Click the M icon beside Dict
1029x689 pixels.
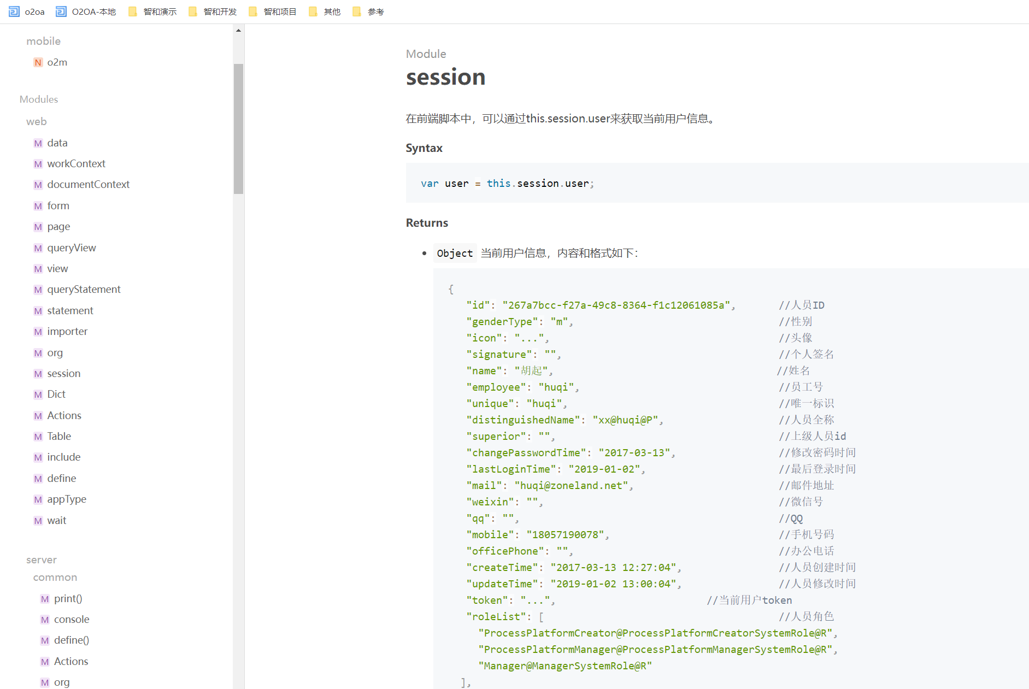38,394
